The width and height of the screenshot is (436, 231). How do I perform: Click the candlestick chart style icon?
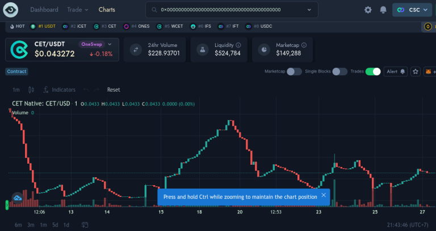[31, 89]
